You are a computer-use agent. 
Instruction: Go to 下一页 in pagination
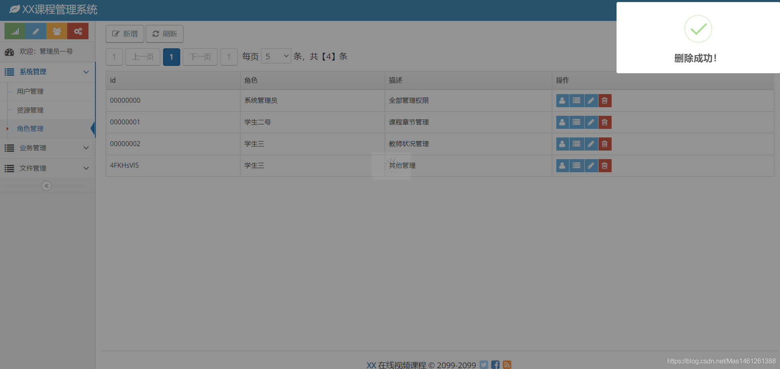coord(200,57)
